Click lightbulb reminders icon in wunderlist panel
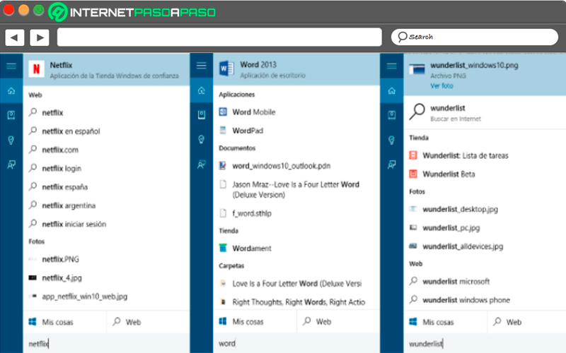This screenshot has width=566, height=353. coord(392,140)
